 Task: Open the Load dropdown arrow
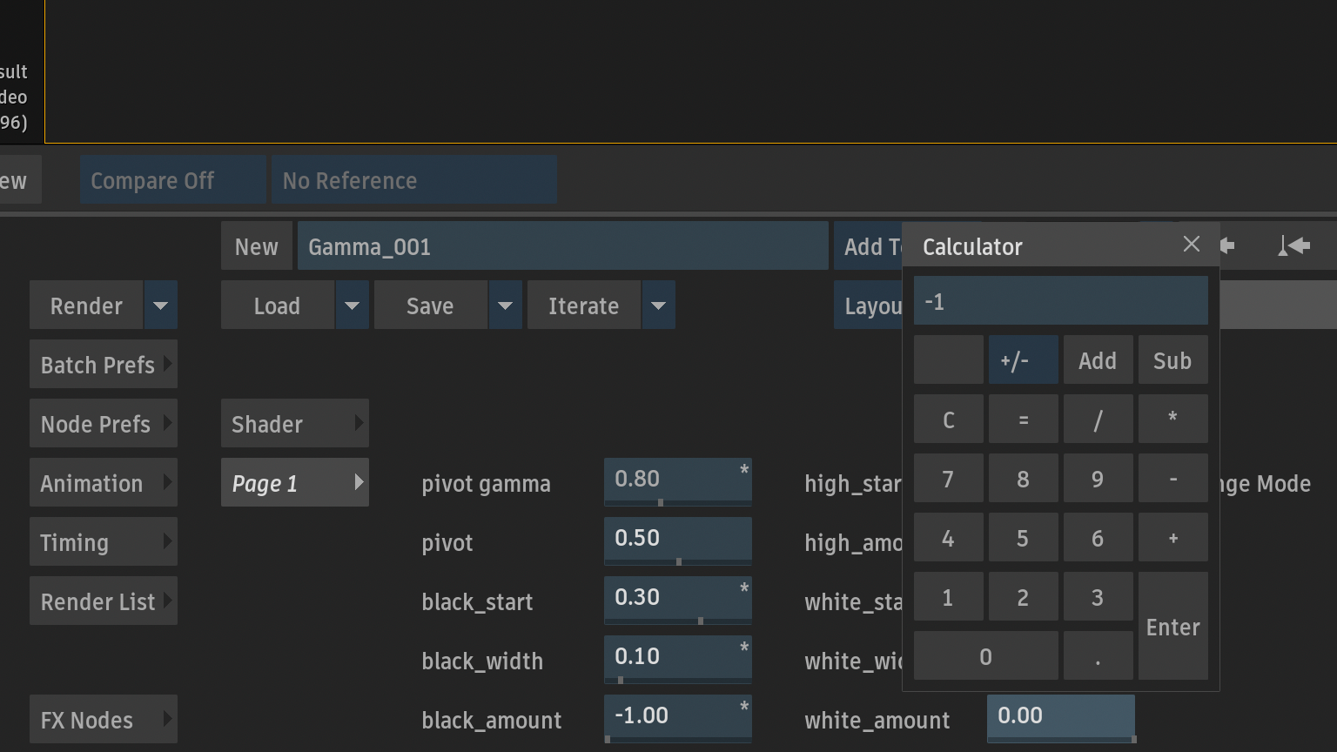(352, 305)
